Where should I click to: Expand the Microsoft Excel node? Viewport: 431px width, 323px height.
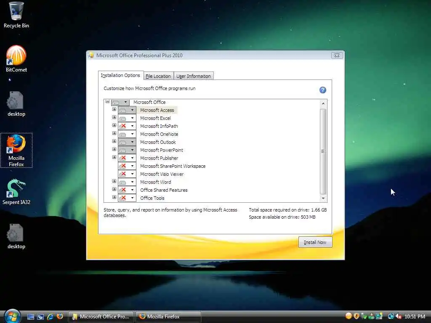pos(114,117)
